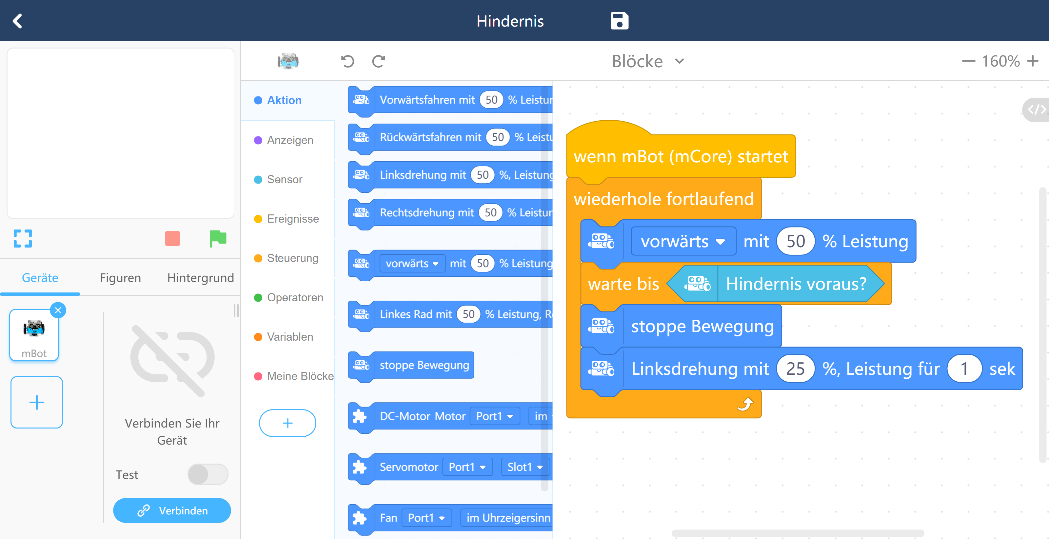Open Port1 dropdown in Fan block
The image size is (1049, 539).
(426, 518)
